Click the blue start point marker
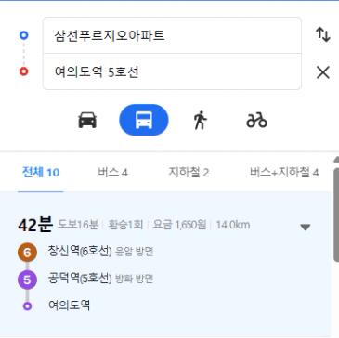 pyautogui.click(x=24, y=35)
